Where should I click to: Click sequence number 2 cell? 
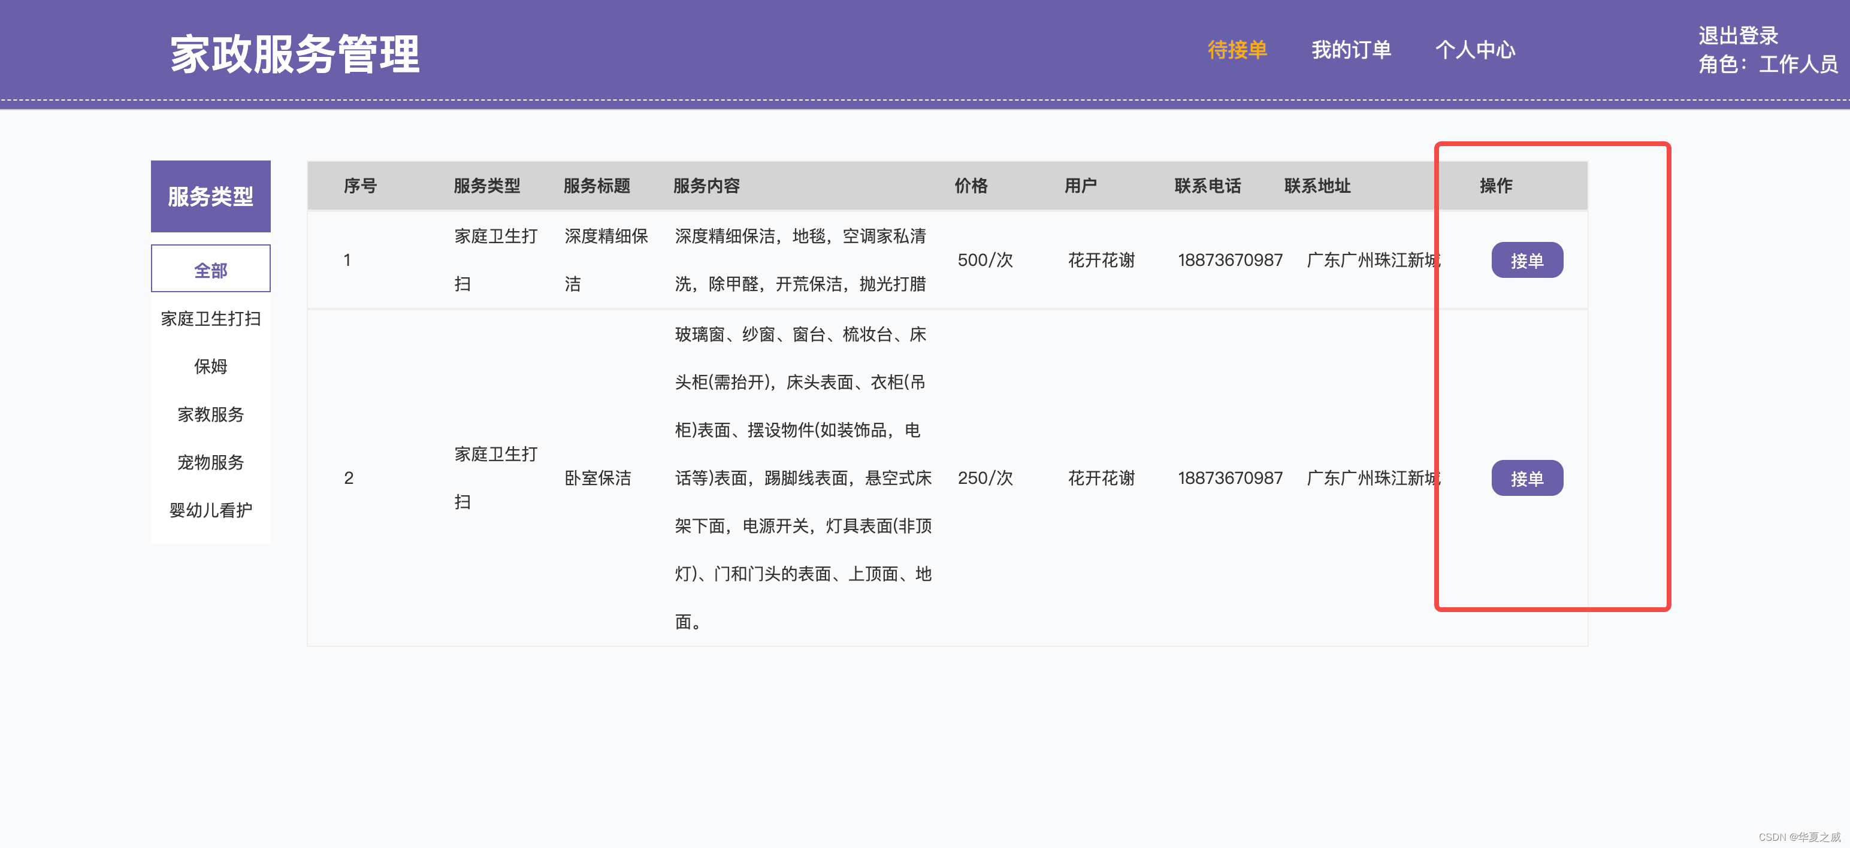click(x=348, y=478)
